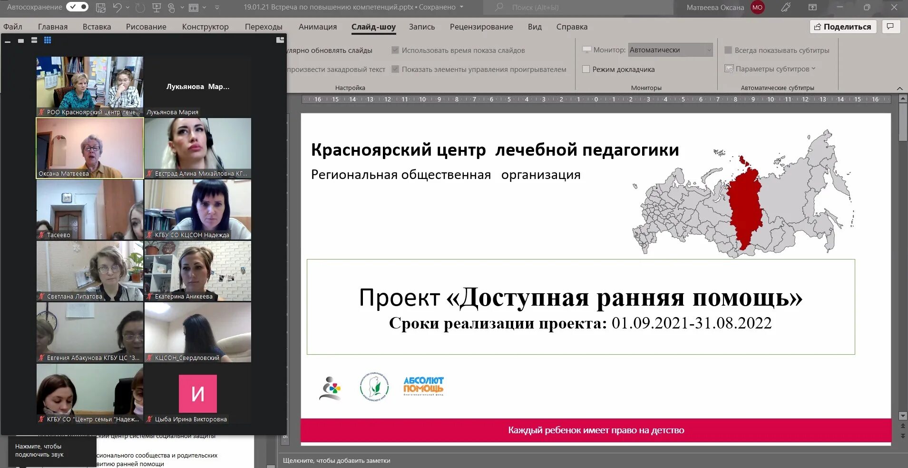Turn off the Автосохранение toggle

[76, 7]
